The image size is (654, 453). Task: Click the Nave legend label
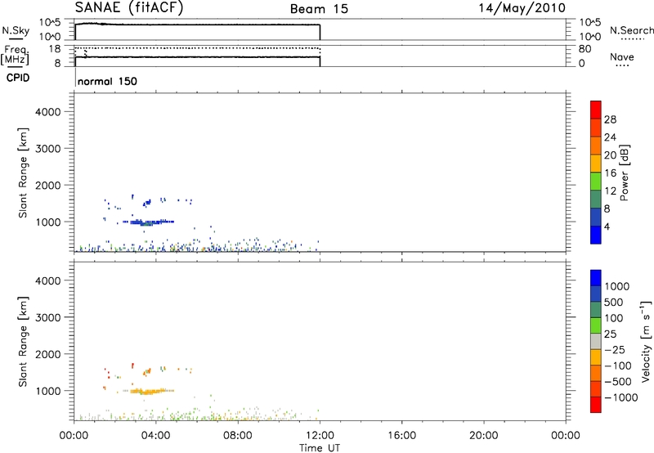622,57
